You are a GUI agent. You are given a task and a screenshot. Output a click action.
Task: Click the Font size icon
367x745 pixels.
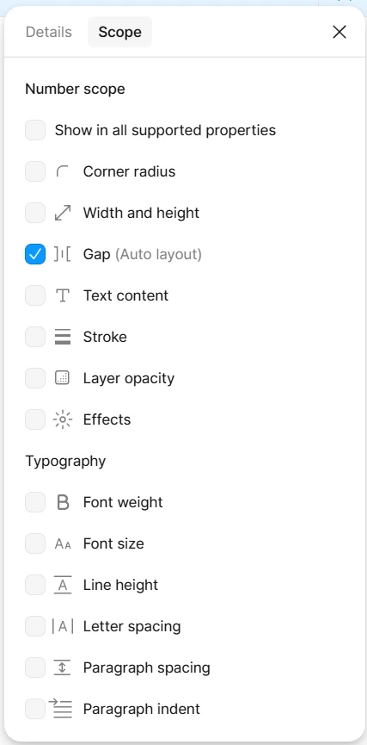[x=63, y=543]
